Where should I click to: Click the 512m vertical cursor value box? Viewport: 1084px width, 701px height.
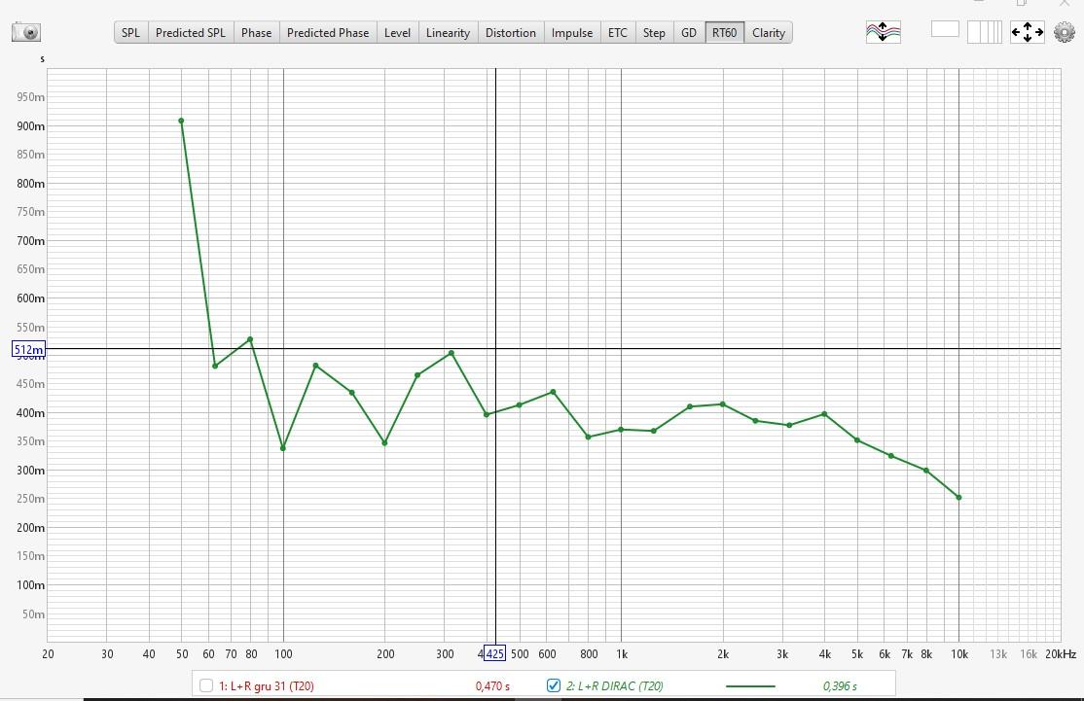(28, 349)
